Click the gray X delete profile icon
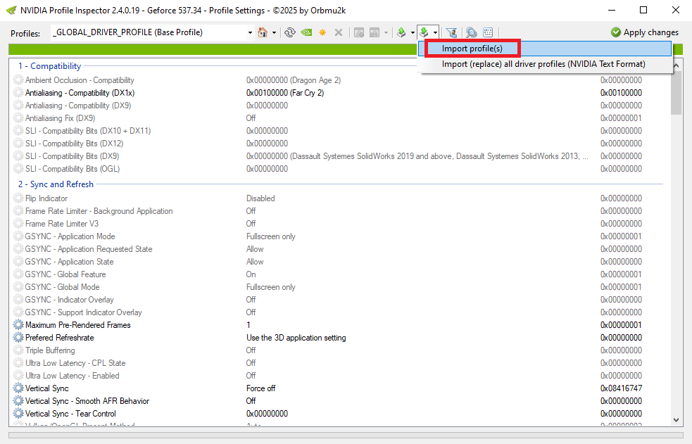 click(339, 32)
